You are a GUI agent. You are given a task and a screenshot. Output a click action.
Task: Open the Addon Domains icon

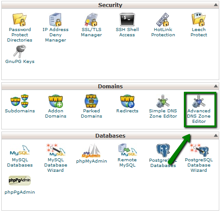[x=55, y=101]
